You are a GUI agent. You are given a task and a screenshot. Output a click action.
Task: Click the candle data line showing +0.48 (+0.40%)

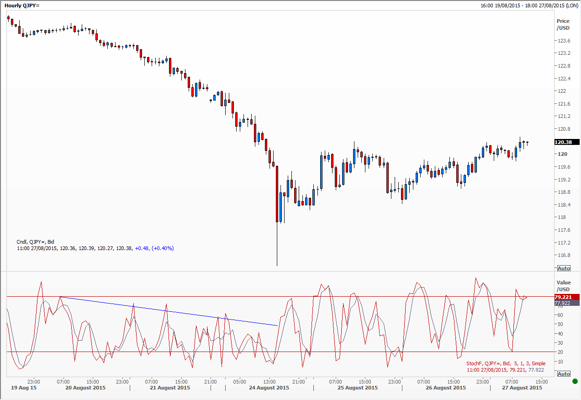(95, 248)
